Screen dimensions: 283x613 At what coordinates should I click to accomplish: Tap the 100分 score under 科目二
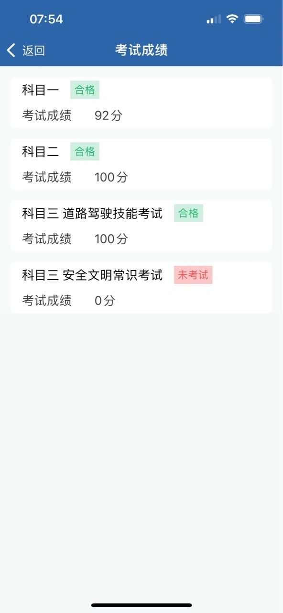click(x=111, y=177)
